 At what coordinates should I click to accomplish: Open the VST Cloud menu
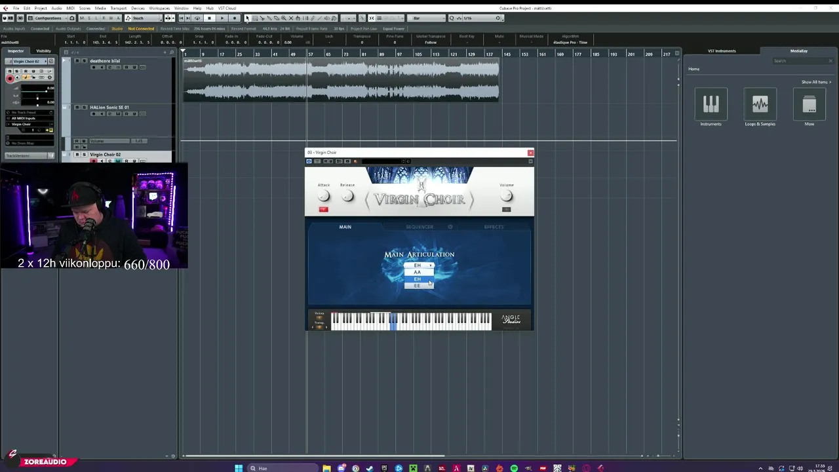[x=227, y=9]
